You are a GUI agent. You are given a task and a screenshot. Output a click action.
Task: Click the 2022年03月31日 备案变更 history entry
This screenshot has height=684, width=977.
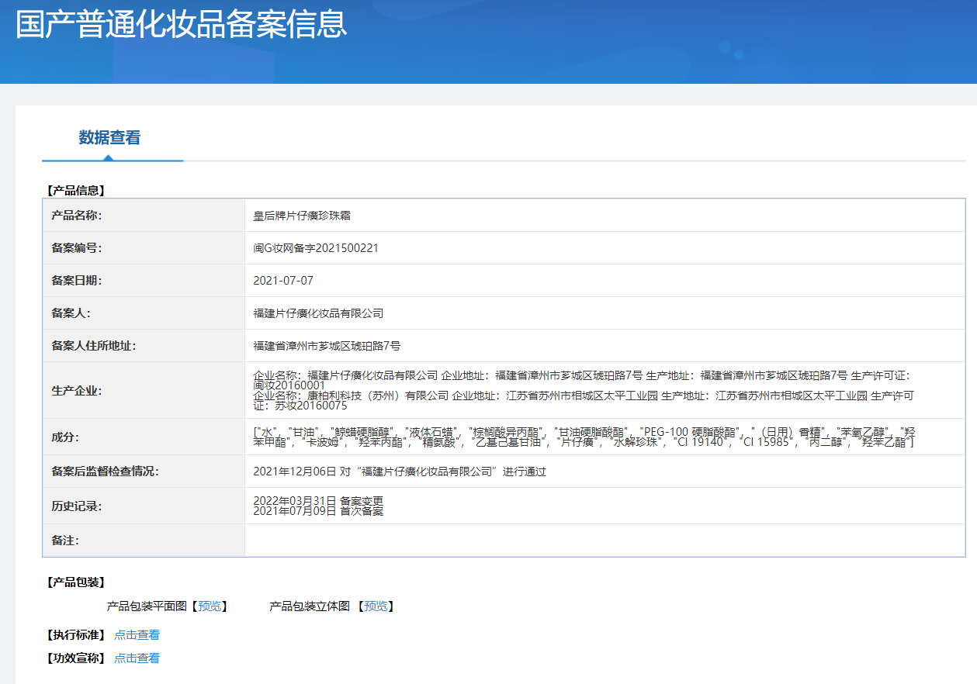[x=318, y=501]
